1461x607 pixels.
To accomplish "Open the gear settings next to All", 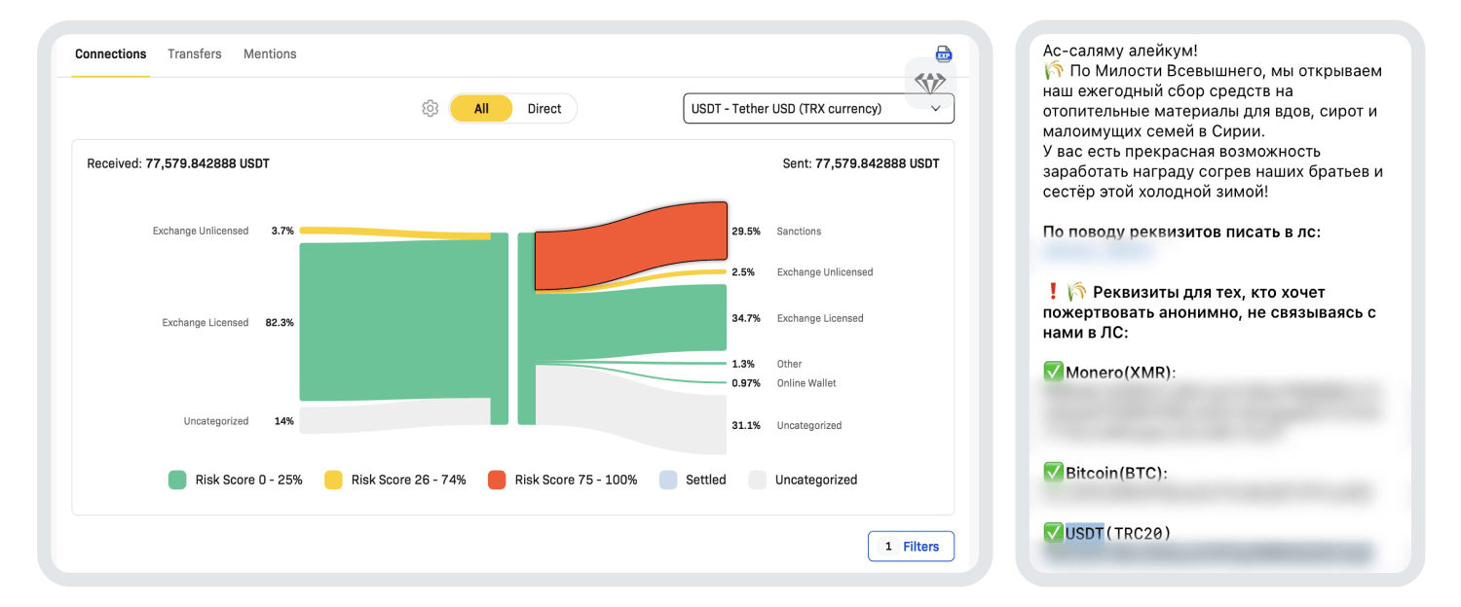I will tap(430, 109).
